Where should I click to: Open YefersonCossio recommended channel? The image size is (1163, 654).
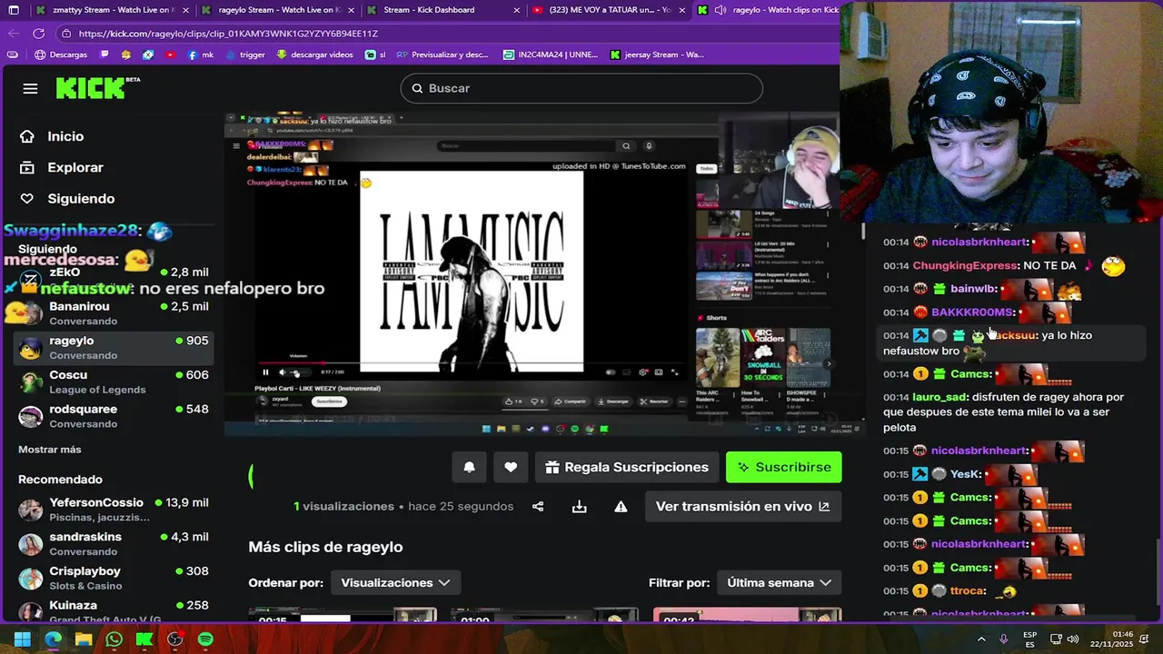pyautogui.click(x=114, y=510)
